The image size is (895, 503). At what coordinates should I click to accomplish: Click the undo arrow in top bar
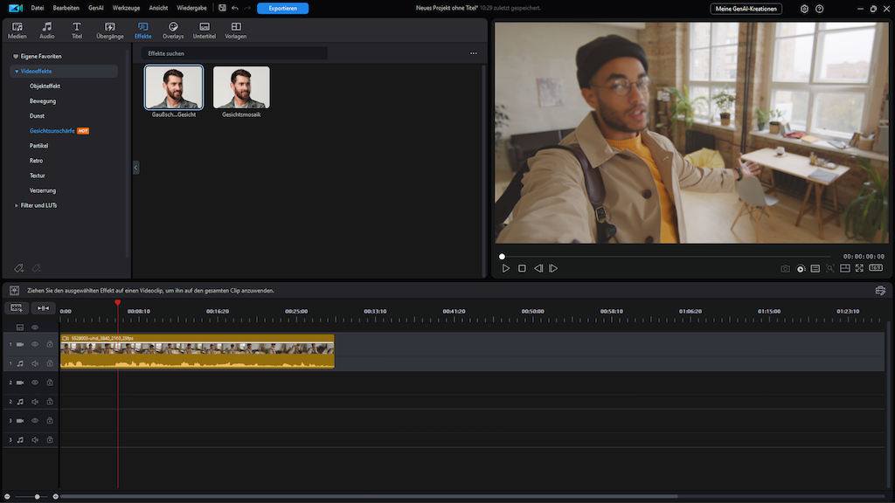234,8
